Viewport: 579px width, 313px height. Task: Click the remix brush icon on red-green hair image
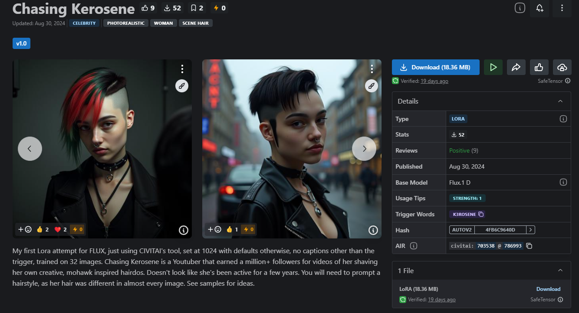[x=182, y=86]
